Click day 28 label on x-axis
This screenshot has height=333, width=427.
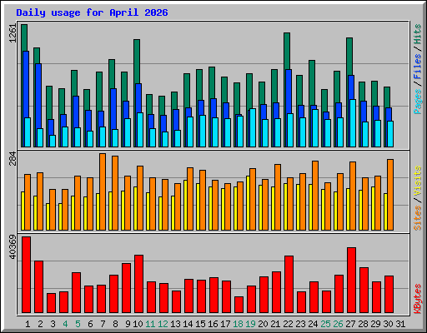click(x=363, y=324)
